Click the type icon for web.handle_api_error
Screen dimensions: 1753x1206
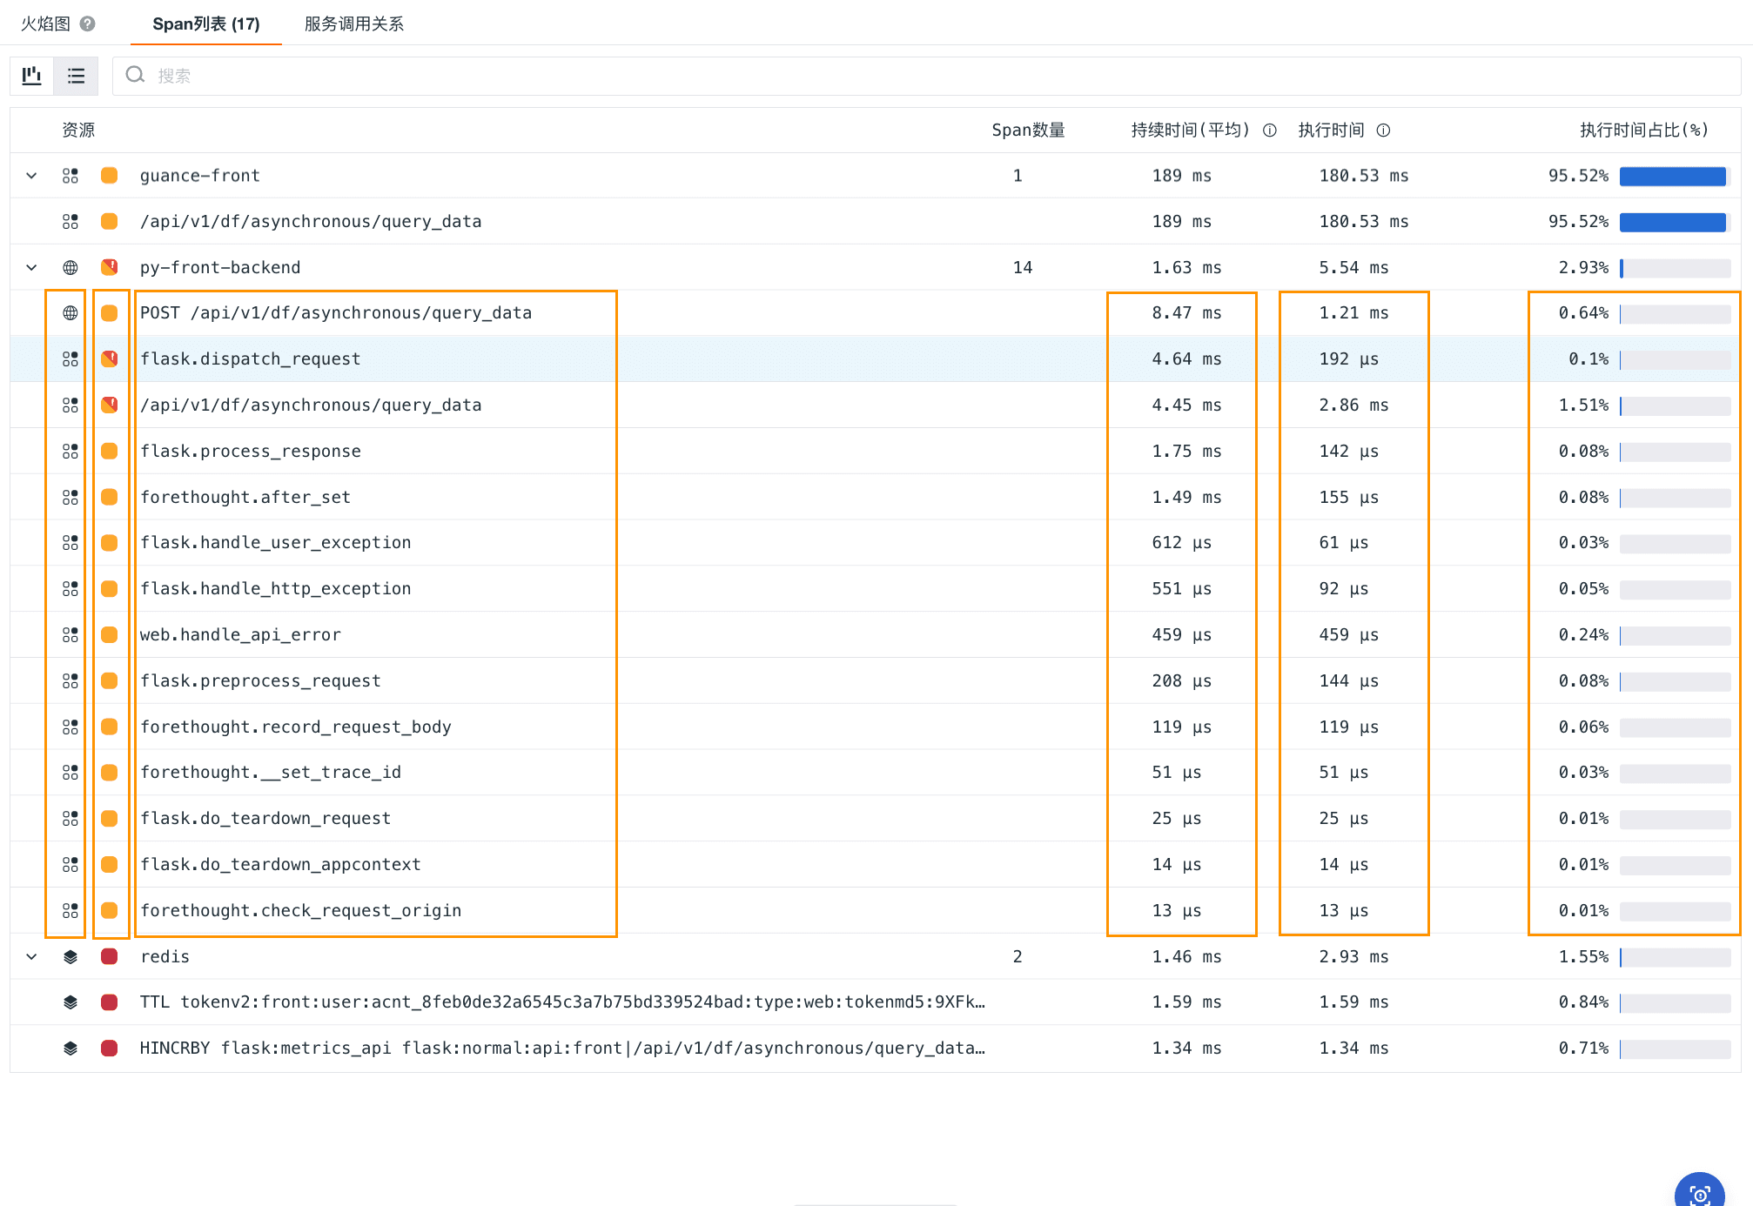pyautogui.click(x=71, y=635)
